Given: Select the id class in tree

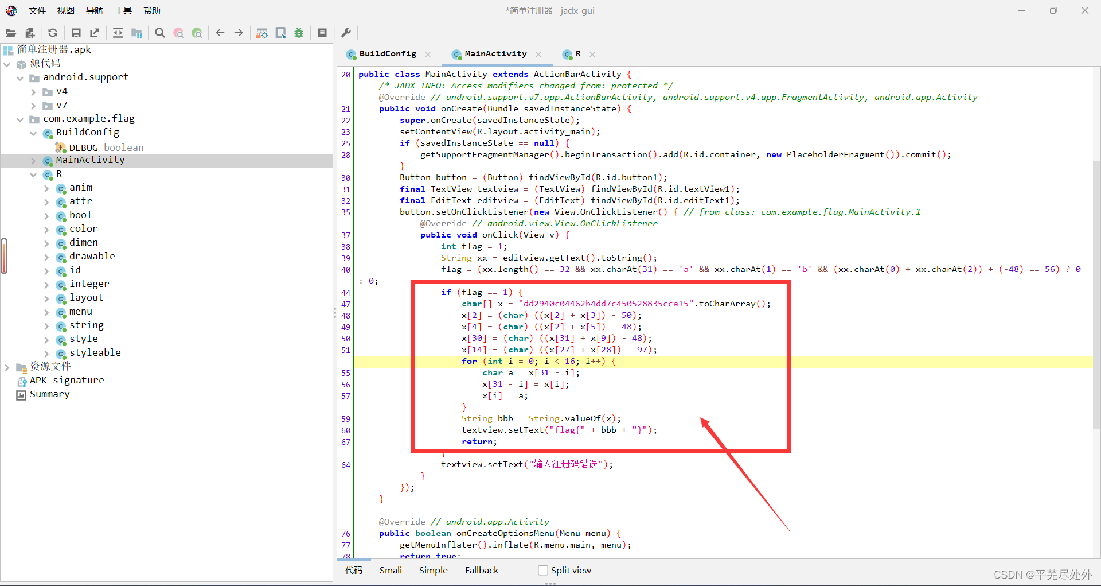Looking at the screenshot, I should (75, 270).
